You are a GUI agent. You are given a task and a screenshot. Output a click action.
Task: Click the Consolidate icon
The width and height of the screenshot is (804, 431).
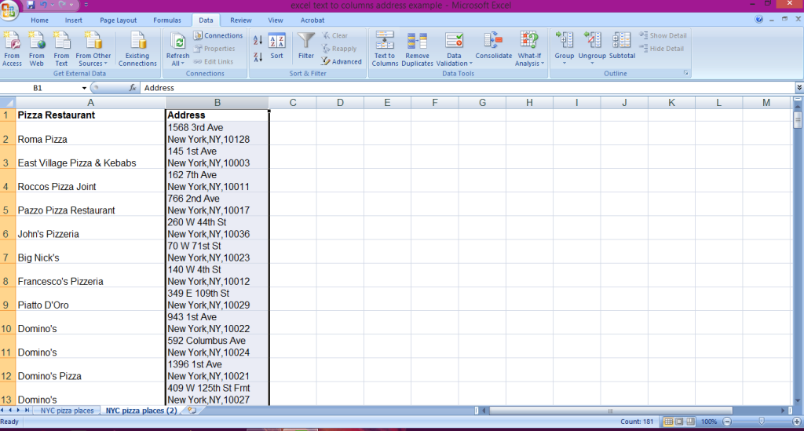(x=493, y=46)
